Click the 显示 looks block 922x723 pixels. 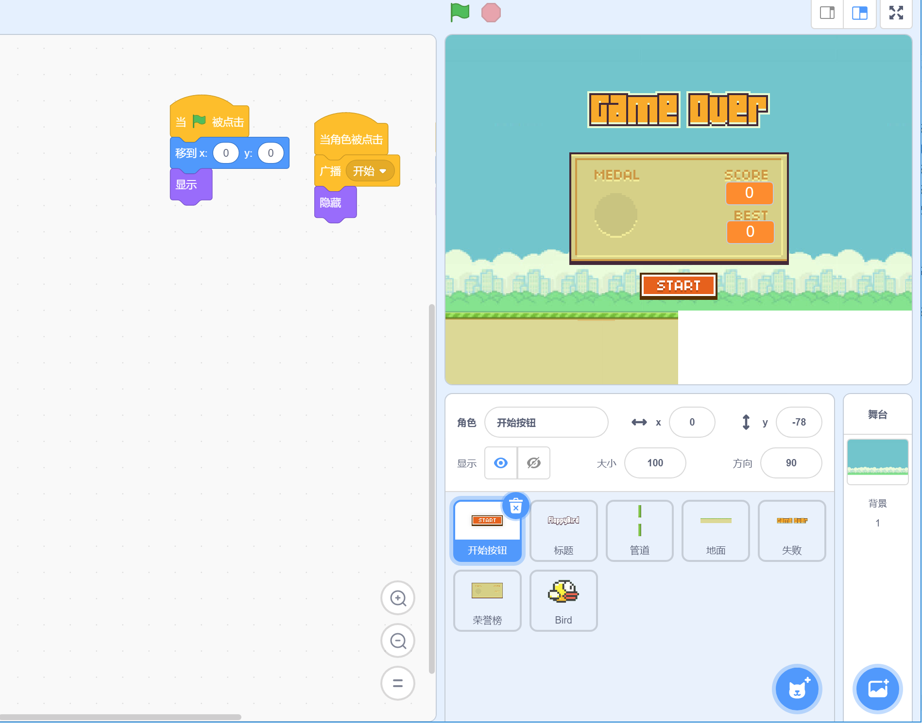(191, 185)
